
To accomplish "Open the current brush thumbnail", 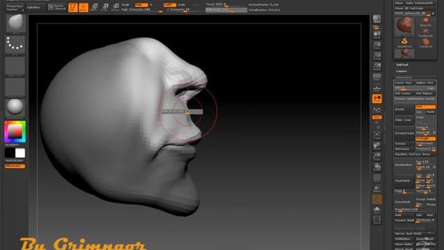I will coord(15,24).
